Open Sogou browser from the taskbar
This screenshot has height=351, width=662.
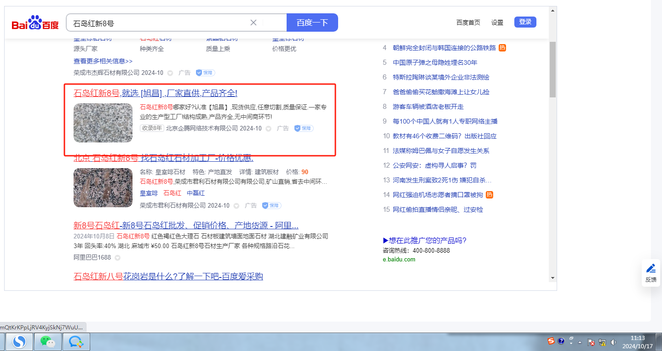click(x=19, y=342)
